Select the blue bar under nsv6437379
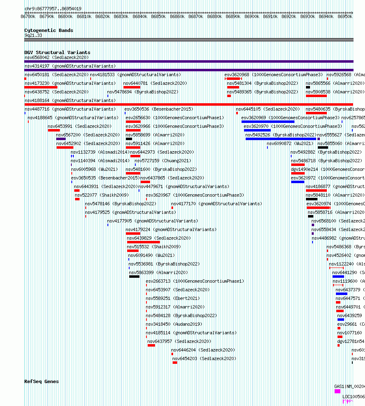The width and height of the screenshot is (365, 406). click(x=341, y=294)
